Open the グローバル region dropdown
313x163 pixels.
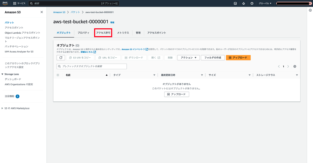[265, 3]
